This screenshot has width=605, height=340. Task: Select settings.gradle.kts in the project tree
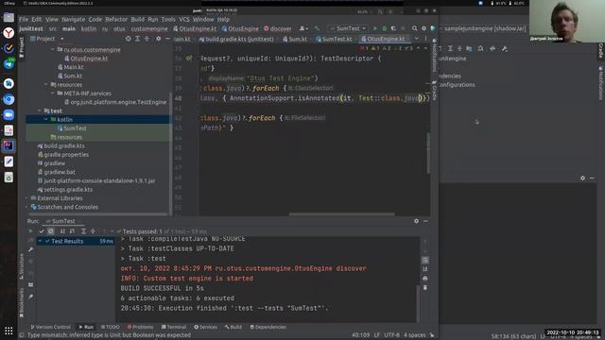[65, 190]
